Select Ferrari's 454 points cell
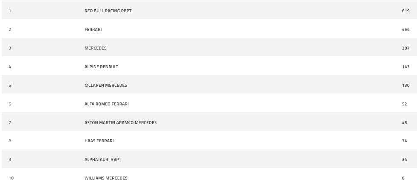Viewport: 417px width, 188px height. 406,29
